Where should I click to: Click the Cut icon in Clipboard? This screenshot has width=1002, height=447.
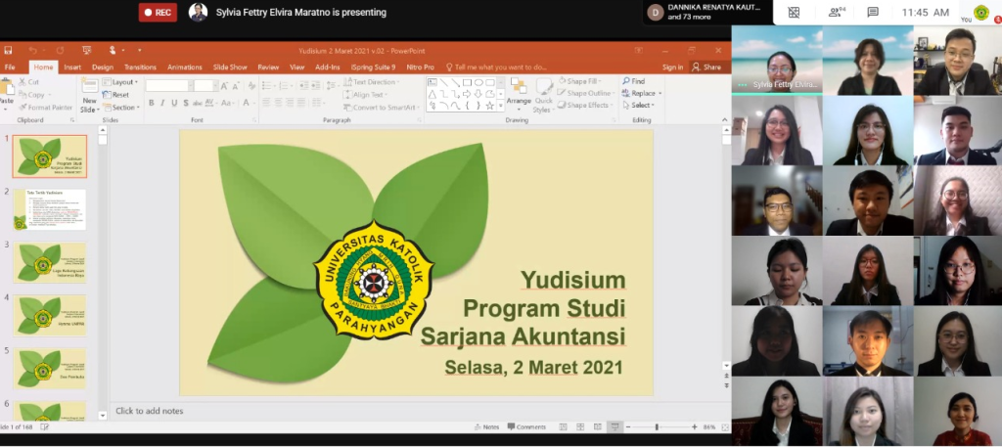click(x=28, y=82)
